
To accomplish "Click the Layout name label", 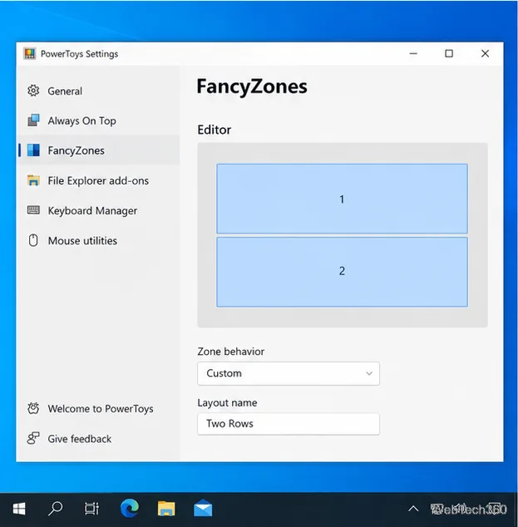I will (227, 402).
